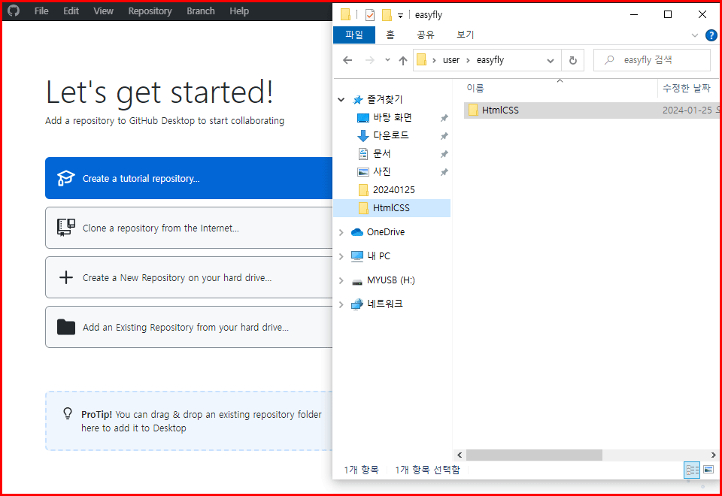
Task: Click the graduation cap tutorial icon
Action: tap(66, 178)
